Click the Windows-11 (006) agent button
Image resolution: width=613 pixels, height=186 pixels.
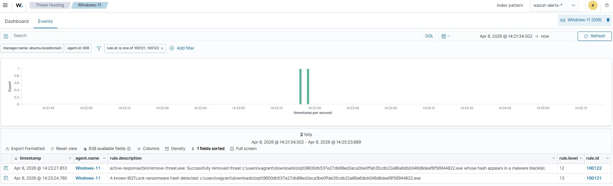(x=581, y=20)
